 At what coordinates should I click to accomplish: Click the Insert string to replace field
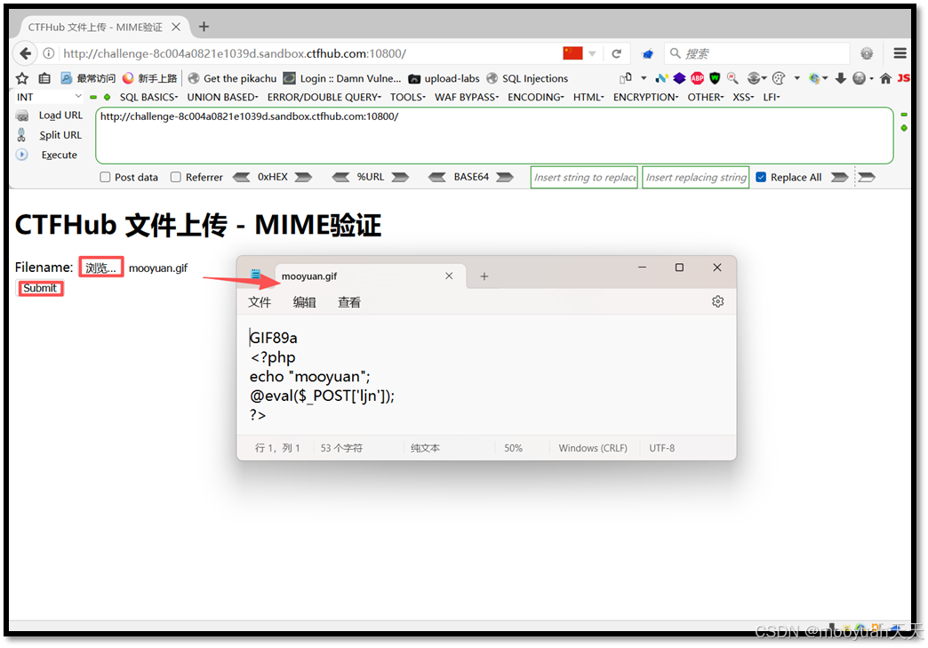pyautogui.click(x=584, y=177)
